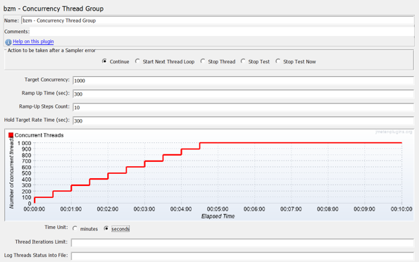Image resolution: width=419 pixels, height=262 pixels.
Task: Click the Ramp Up Time field
Action: [x=243, y=94]
